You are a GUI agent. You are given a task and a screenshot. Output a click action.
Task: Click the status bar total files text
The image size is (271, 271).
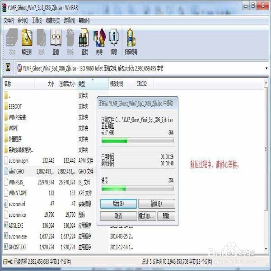[177, 262]
